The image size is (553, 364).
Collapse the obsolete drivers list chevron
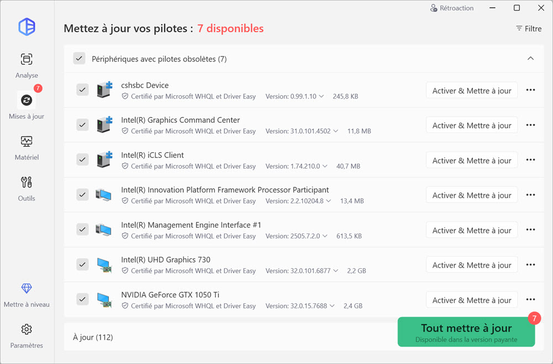530,59
